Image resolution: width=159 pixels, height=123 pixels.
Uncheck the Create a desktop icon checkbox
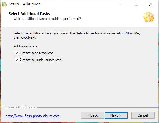[x=17, y=53]
